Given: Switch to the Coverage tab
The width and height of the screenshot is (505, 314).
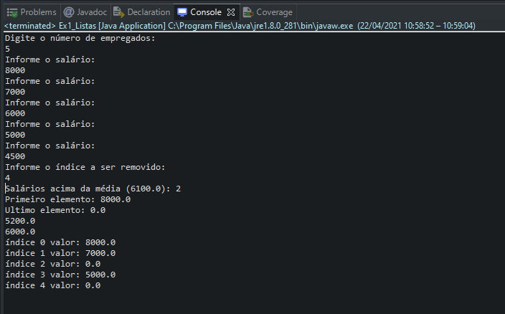Looking at the screenshot, I should tap(268, 12).
